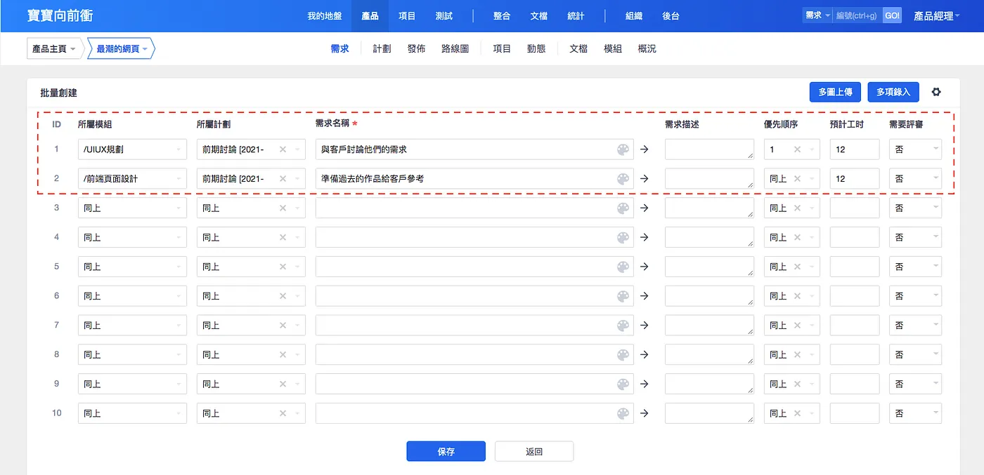Expand the 所屬模組 dropdown in row 3
The height and width of the screenshot is (475, 984).
tap(132, 208)
